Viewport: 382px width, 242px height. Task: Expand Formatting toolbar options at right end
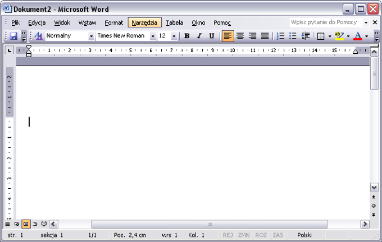coord(376,36)
